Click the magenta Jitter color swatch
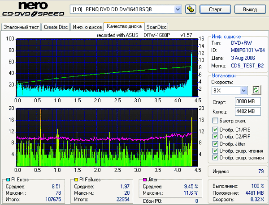 point(144,180)
